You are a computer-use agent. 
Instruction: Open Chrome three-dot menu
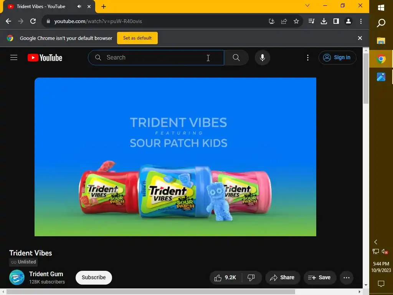[x=361, y=22]
